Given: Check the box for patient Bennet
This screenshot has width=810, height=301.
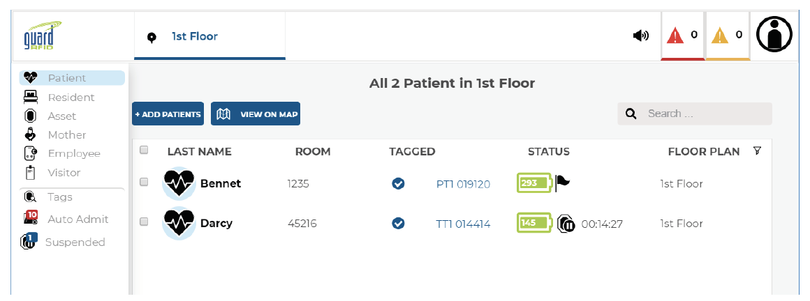Looking at the screenshot, I should [x=144, y=182].
